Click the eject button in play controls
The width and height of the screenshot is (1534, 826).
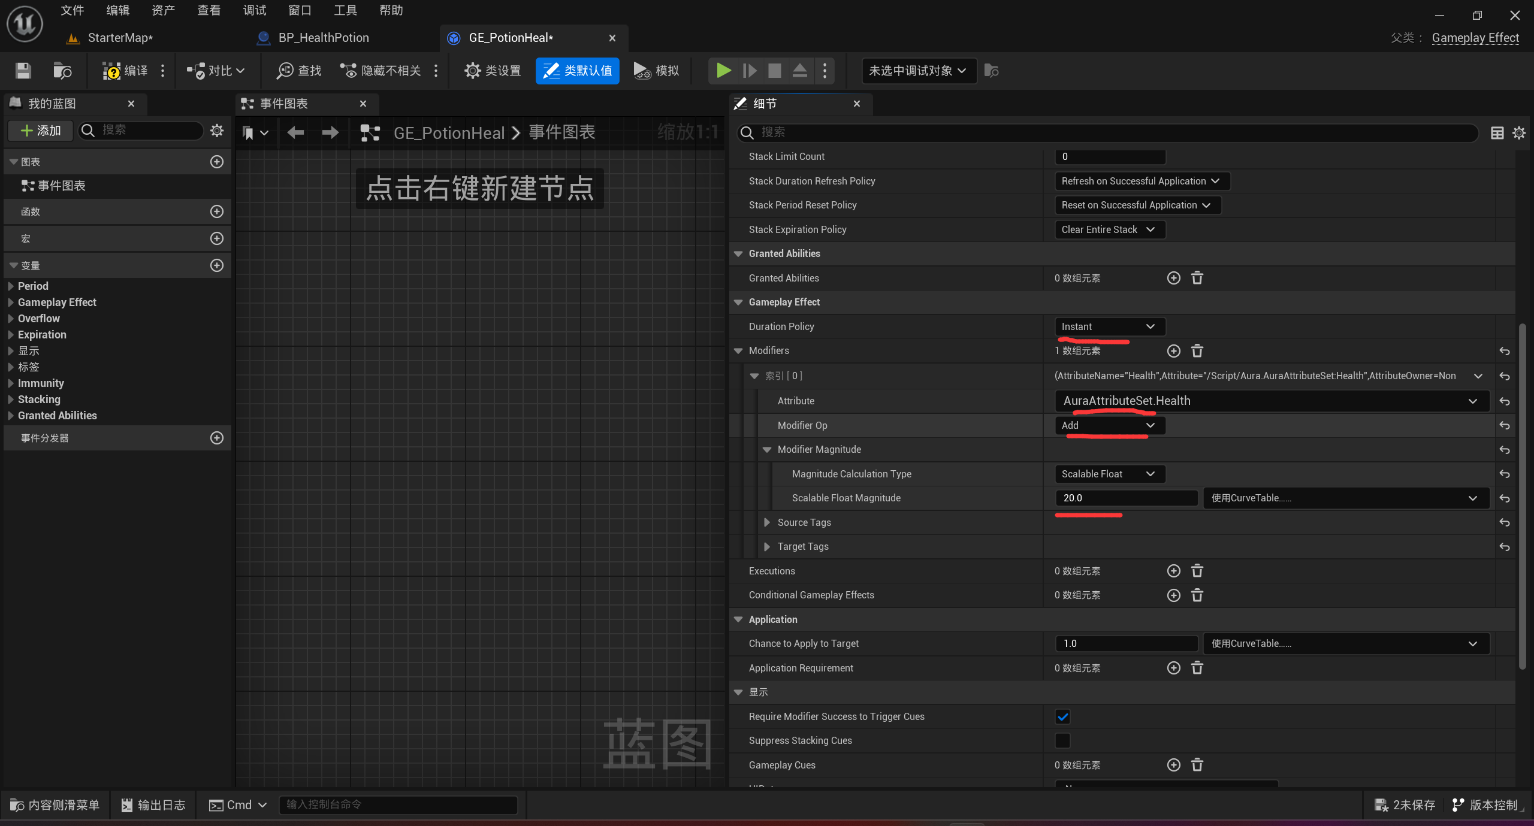(799, 71)
